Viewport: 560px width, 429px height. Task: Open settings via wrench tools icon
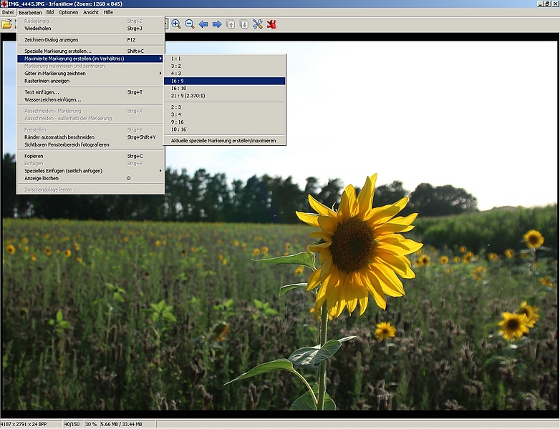coord(258,24)
